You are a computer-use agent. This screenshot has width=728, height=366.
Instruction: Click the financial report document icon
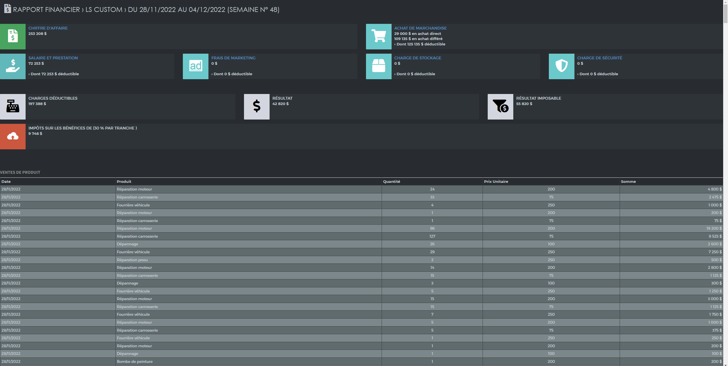tap(7, 9)
